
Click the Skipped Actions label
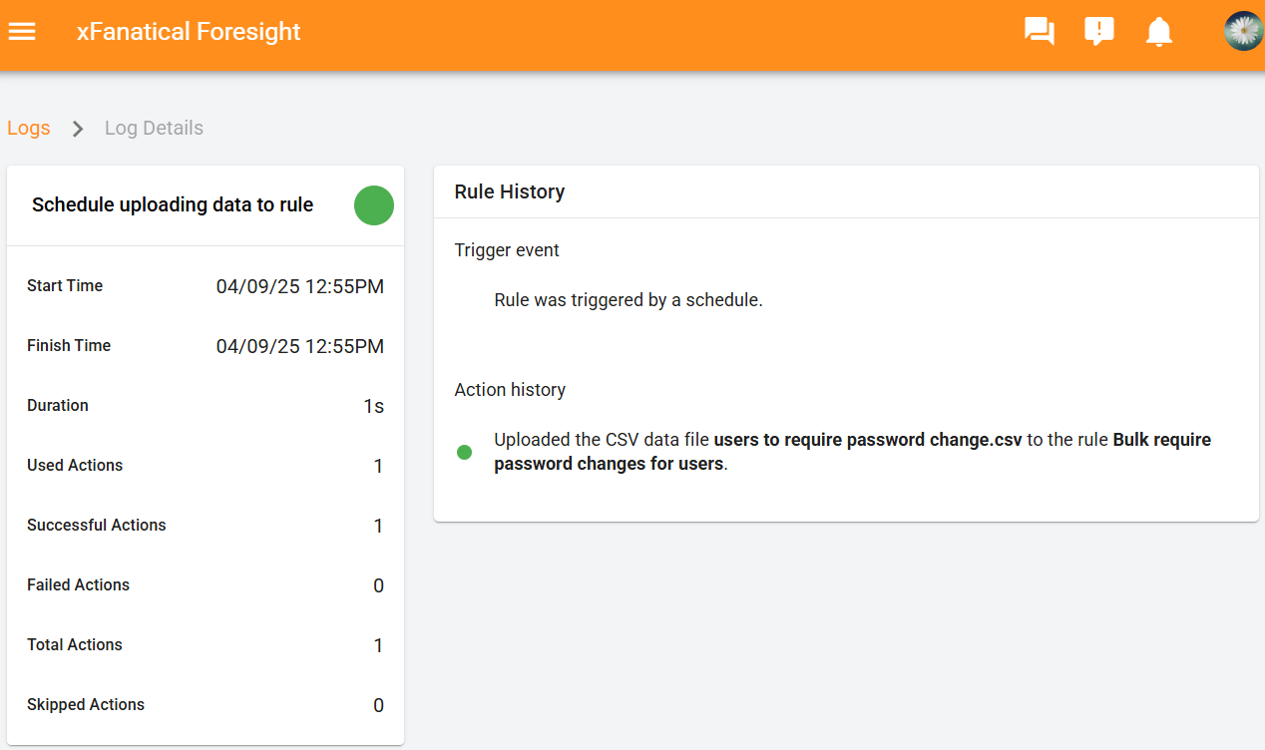pyautogui.click(x=86, y=705)
